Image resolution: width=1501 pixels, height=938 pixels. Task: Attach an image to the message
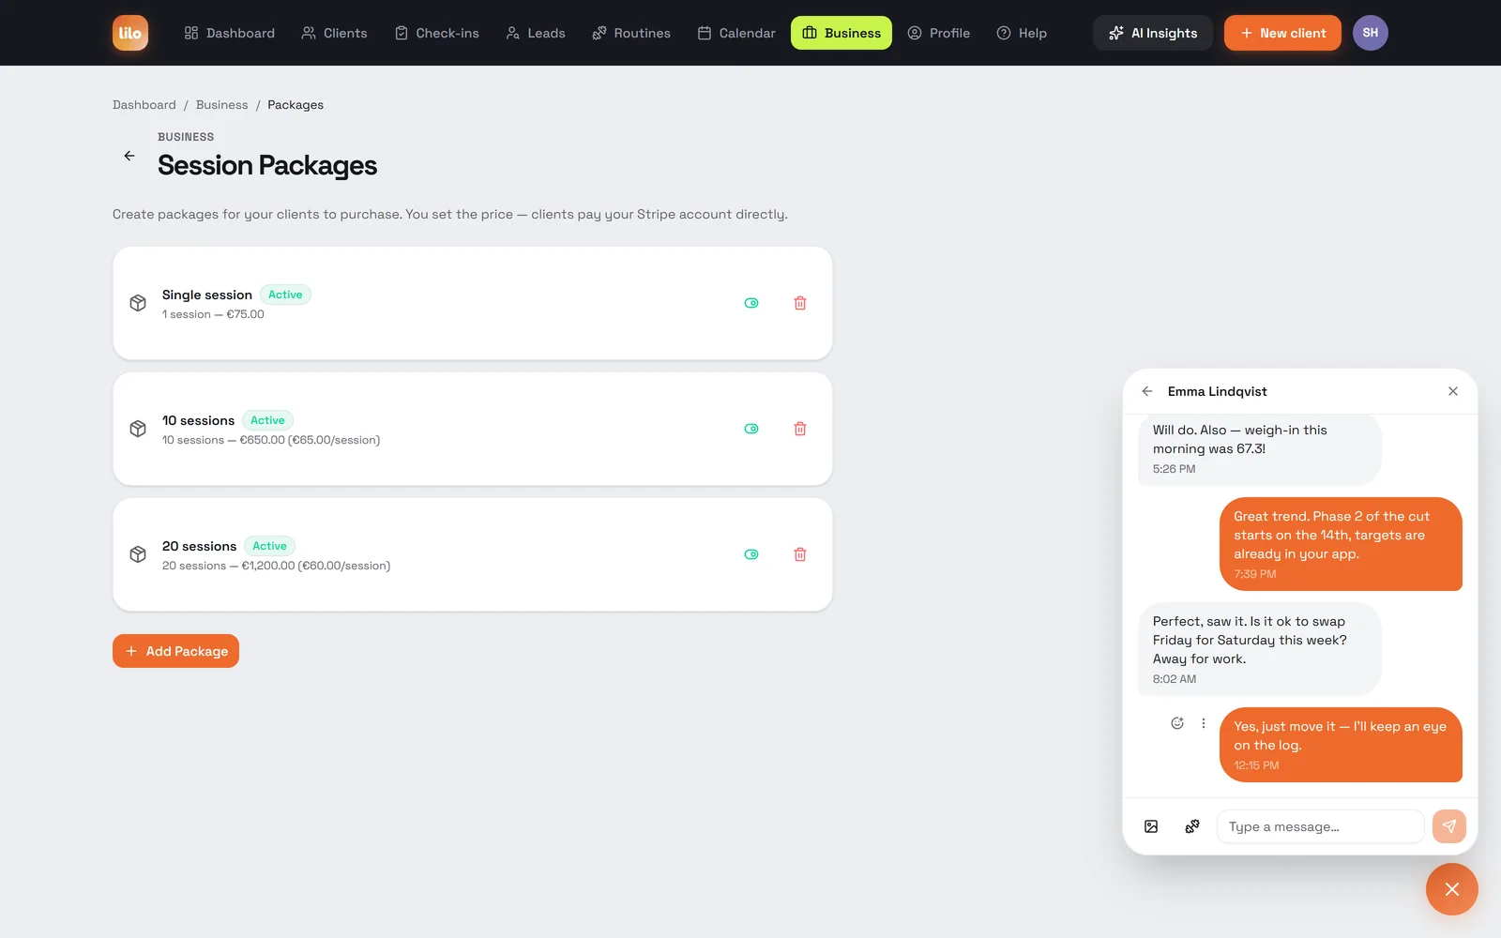pos(1151,826)
